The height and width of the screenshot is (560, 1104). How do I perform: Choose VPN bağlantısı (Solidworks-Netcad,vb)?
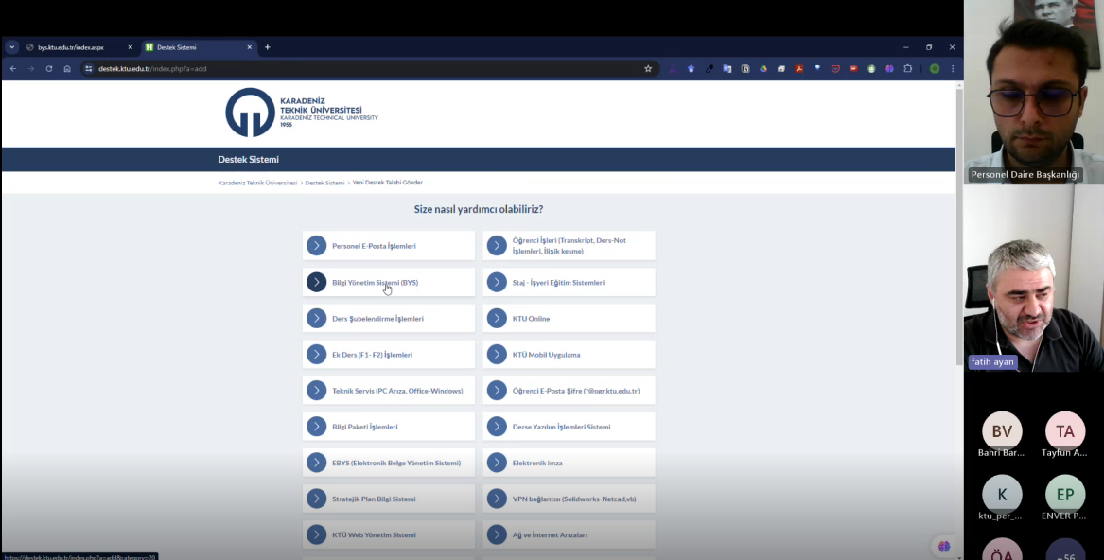(569, 499)
